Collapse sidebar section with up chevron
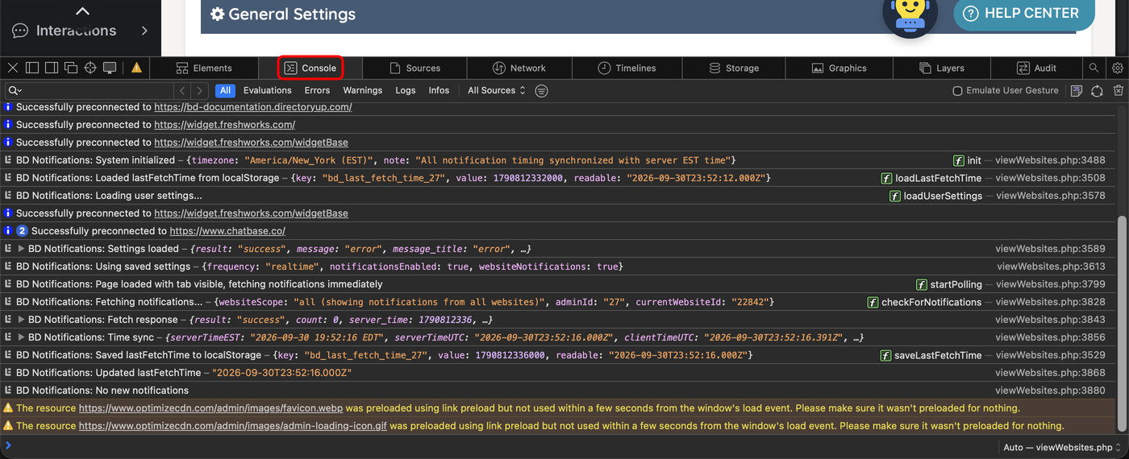Image resolution: width=1129 pixels, height=459 pixels. pyautogui.click(x=82, y=10)
